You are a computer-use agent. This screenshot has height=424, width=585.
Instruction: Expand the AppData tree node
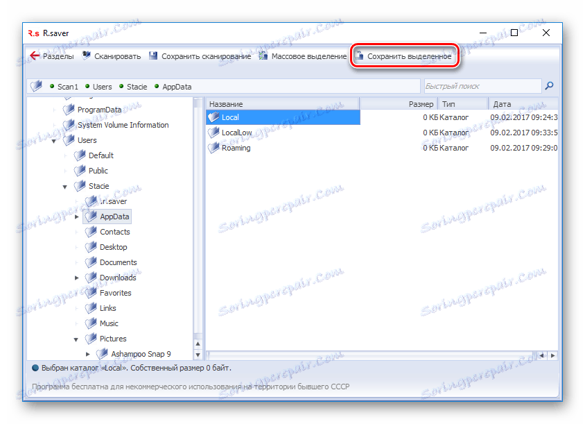76,217
